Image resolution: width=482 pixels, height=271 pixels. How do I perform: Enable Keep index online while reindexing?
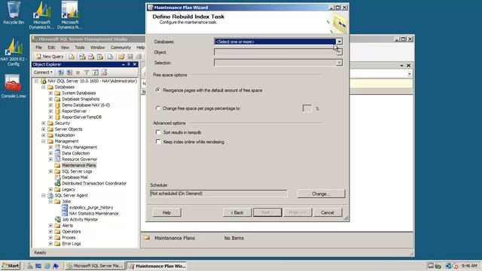(158, 142)
